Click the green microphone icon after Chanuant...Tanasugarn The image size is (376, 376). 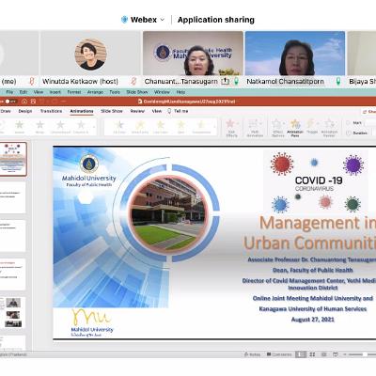236,82
